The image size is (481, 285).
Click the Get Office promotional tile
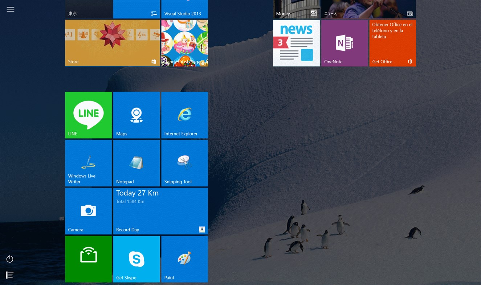pos(392,43)
